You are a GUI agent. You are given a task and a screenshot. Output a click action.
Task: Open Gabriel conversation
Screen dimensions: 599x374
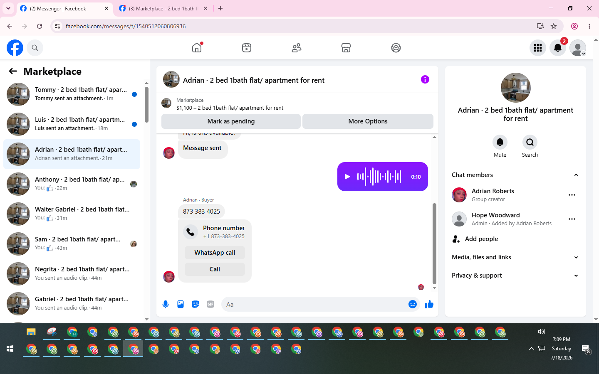(x=72, y=304)
